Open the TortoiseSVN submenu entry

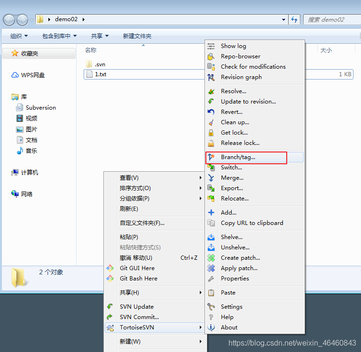point(155,328)
